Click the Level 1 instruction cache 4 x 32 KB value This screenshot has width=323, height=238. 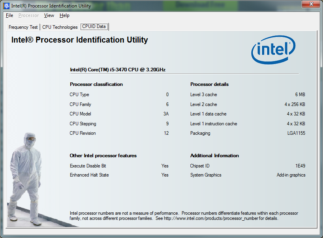tap(296, 124)
